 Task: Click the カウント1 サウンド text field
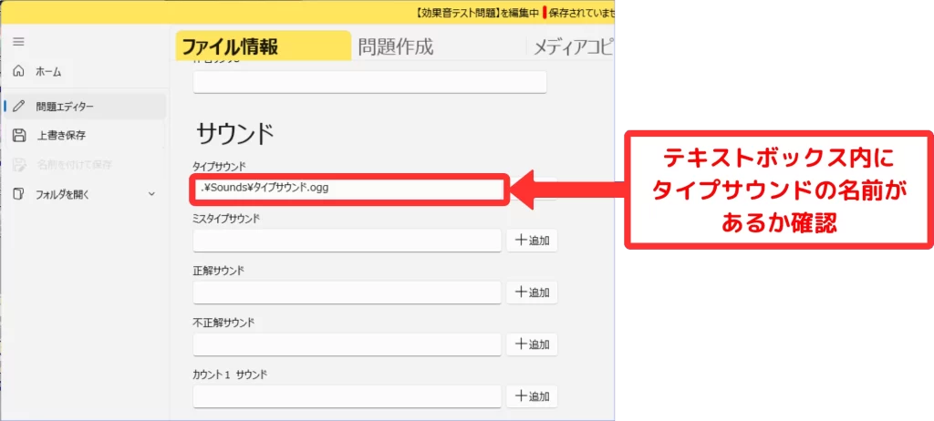click(x=348, y=396)
